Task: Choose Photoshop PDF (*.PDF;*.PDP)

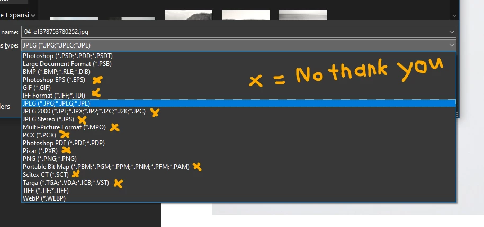Action: (239, 143)
